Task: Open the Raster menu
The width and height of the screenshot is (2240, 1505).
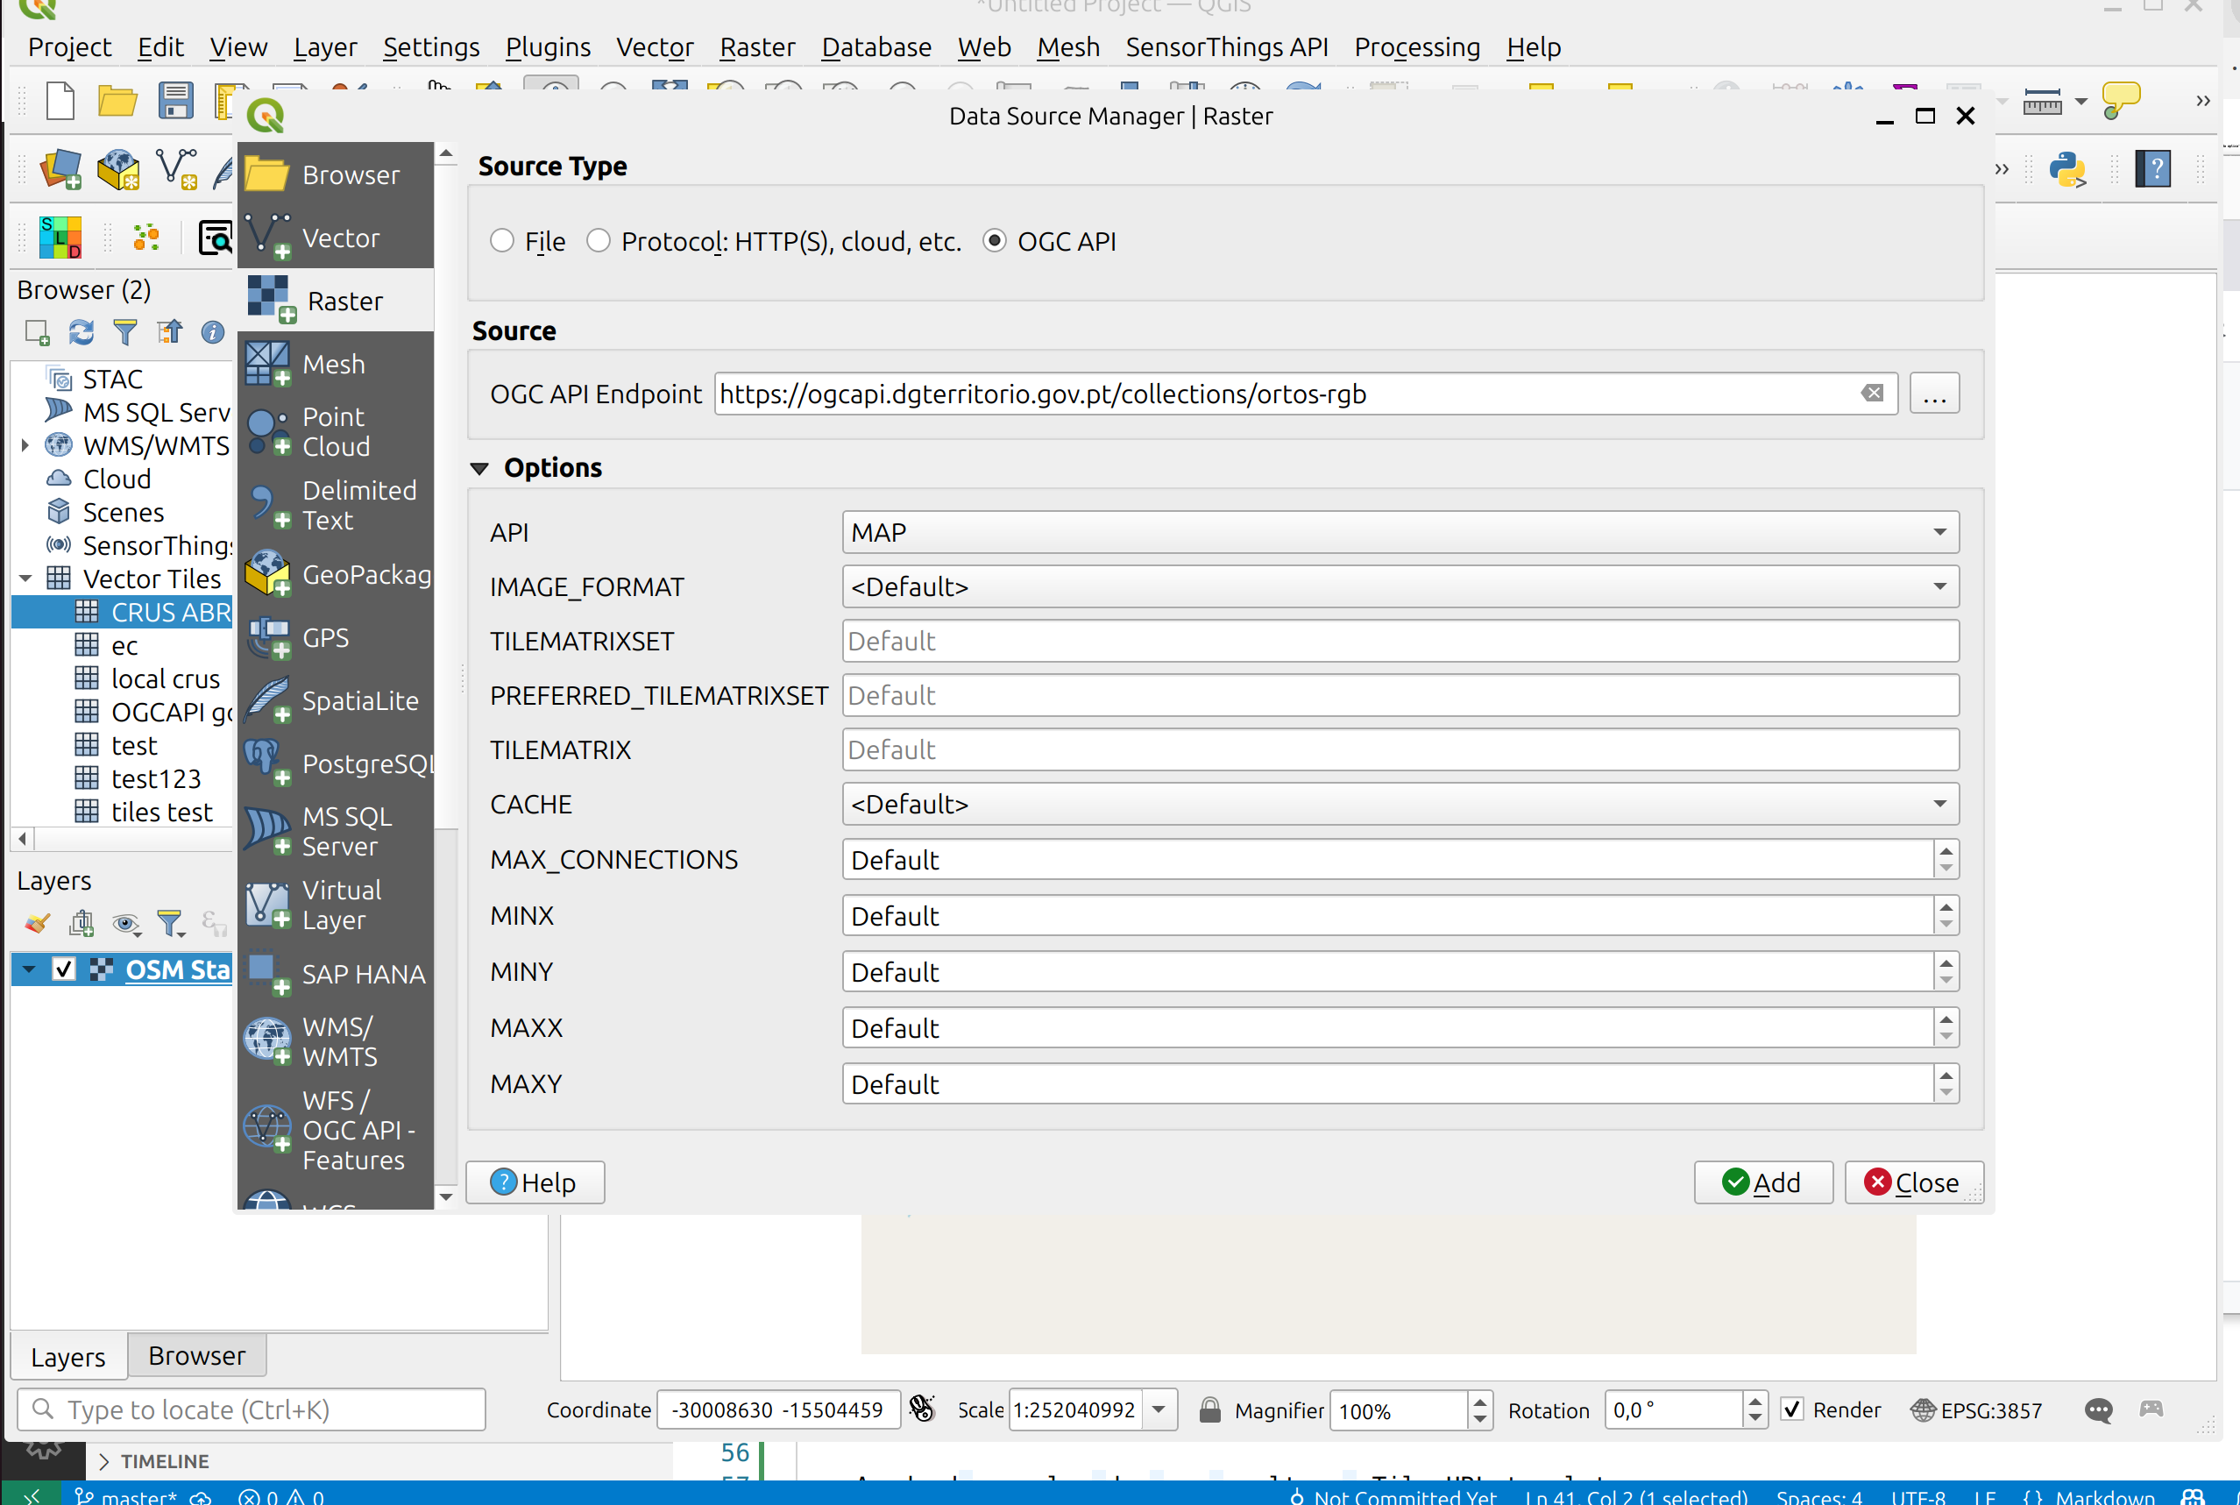Action: coord(757,47)
